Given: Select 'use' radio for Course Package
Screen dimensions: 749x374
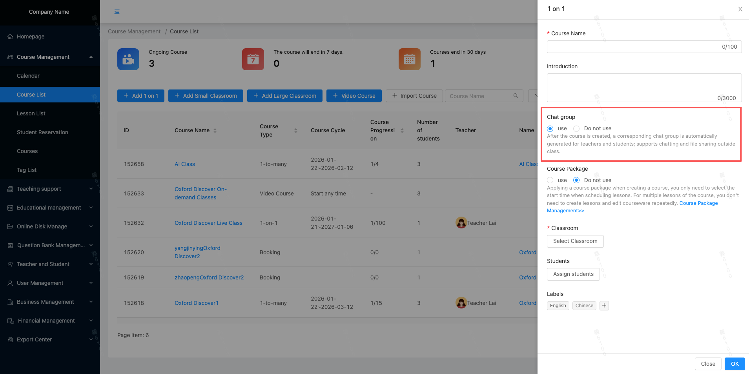Looking at the screenshot, I should (550, 181).
